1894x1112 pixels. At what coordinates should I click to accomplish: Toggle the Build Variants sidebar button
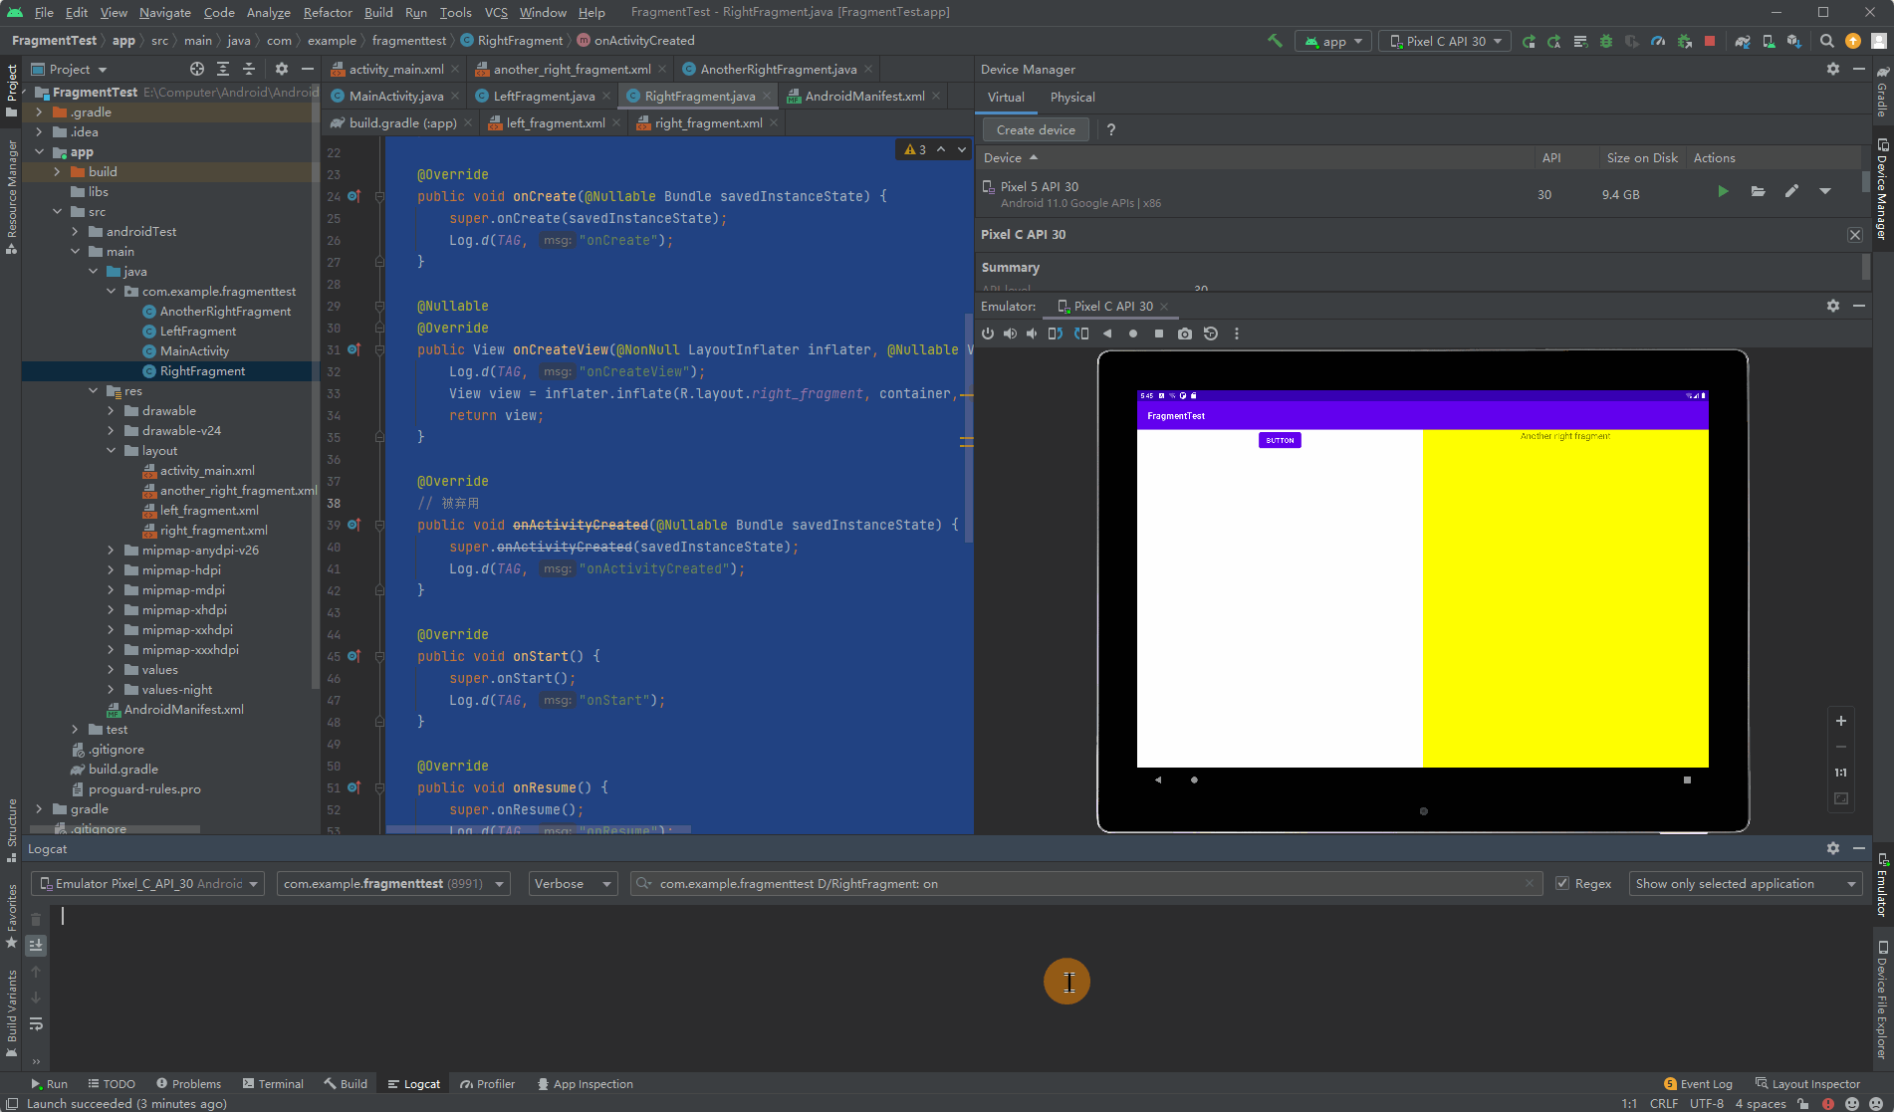pyautogui.click(x=11, y=1012)
